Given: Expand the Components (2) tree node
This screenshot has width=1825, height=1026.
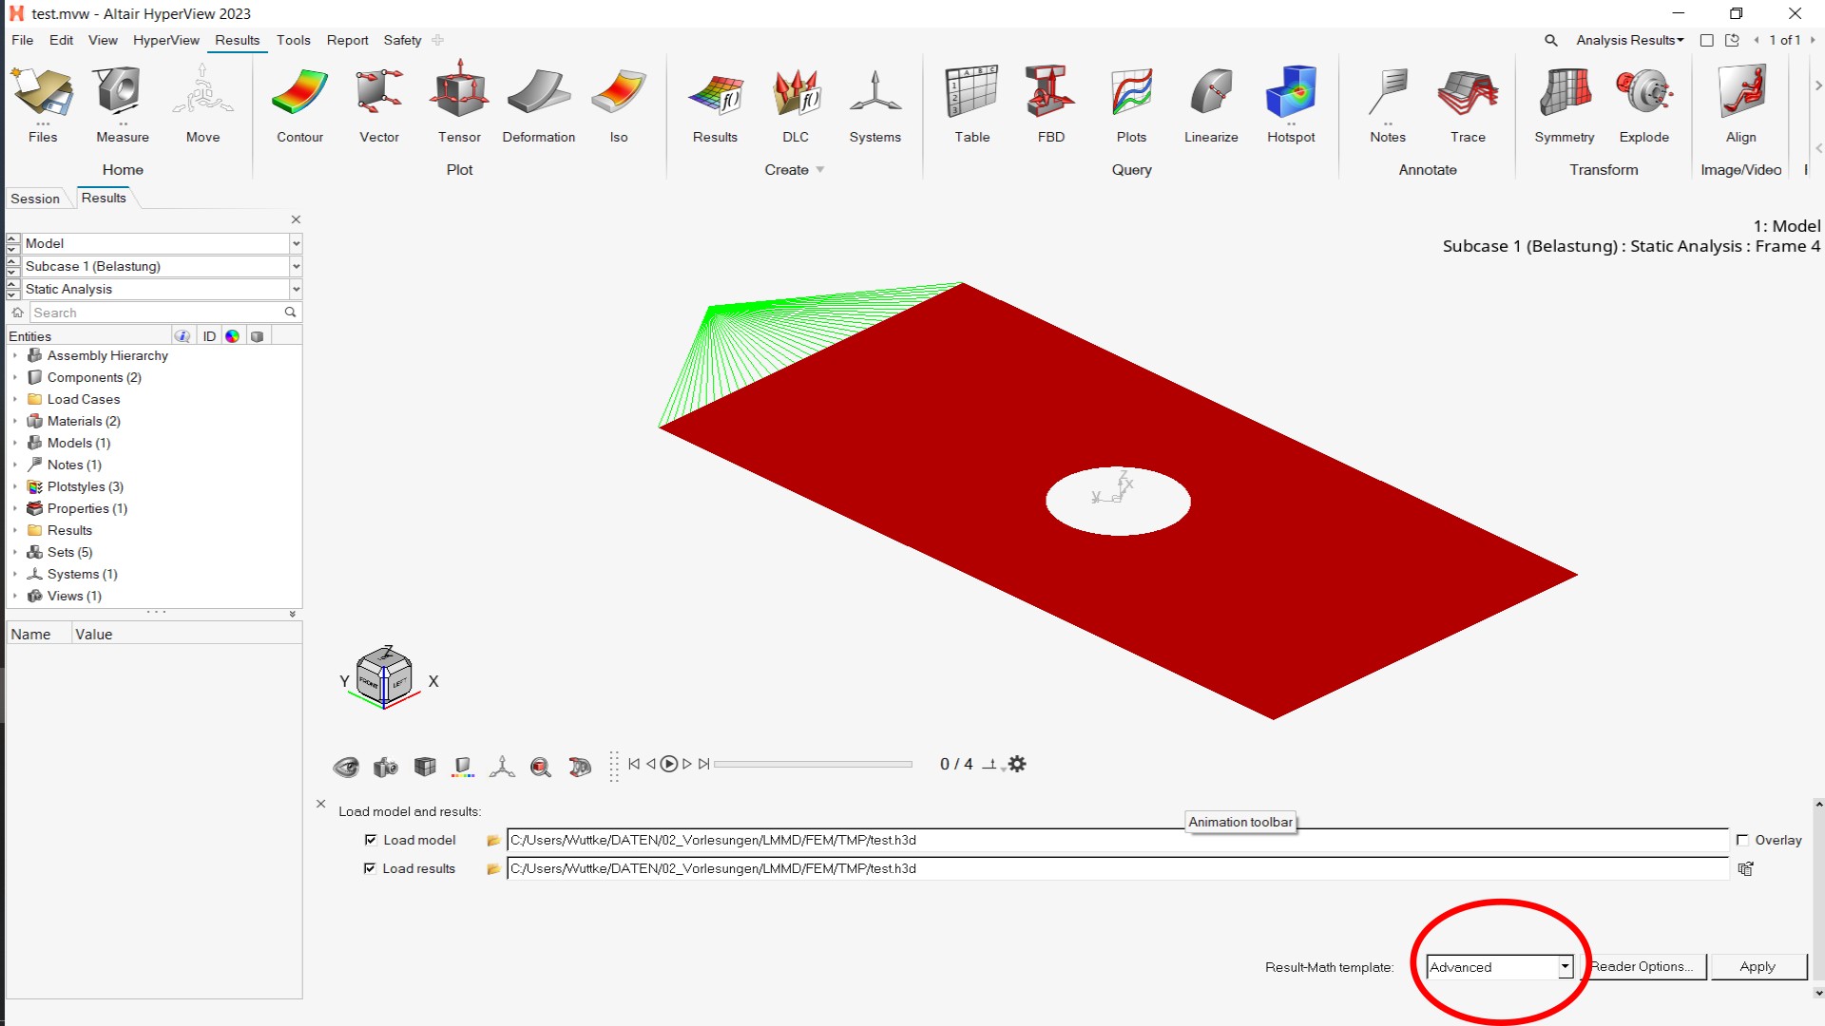Looking at the screenshot, I should pyautogui.click(x=15, y=377).
